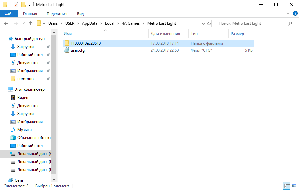
Task: Select the 11000010ec28510 folder
Action: click(x=158, y=43)
